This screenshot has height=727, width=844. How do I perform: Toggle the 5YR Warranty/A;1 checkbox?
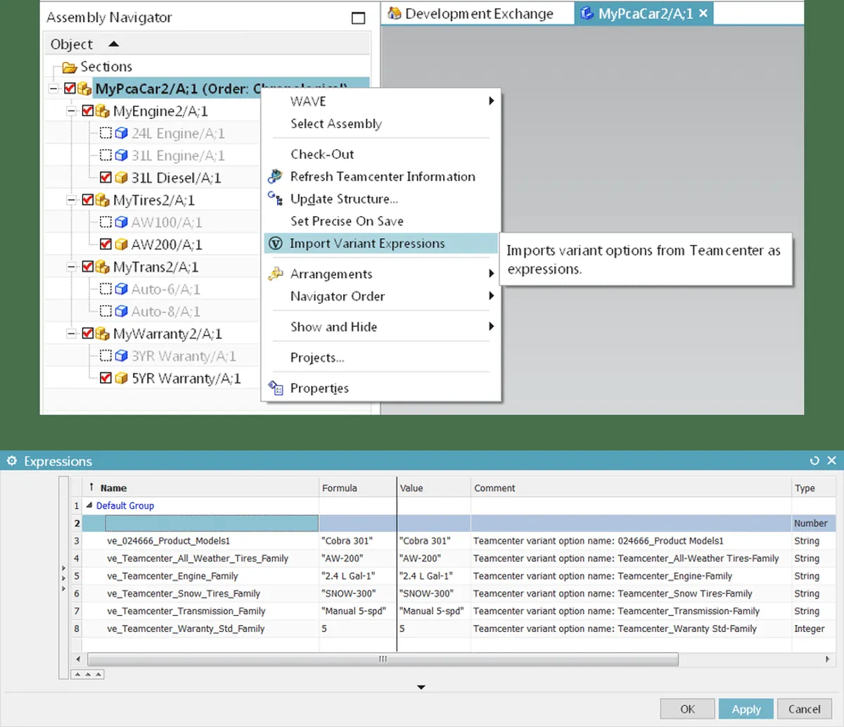pos(105,378)
